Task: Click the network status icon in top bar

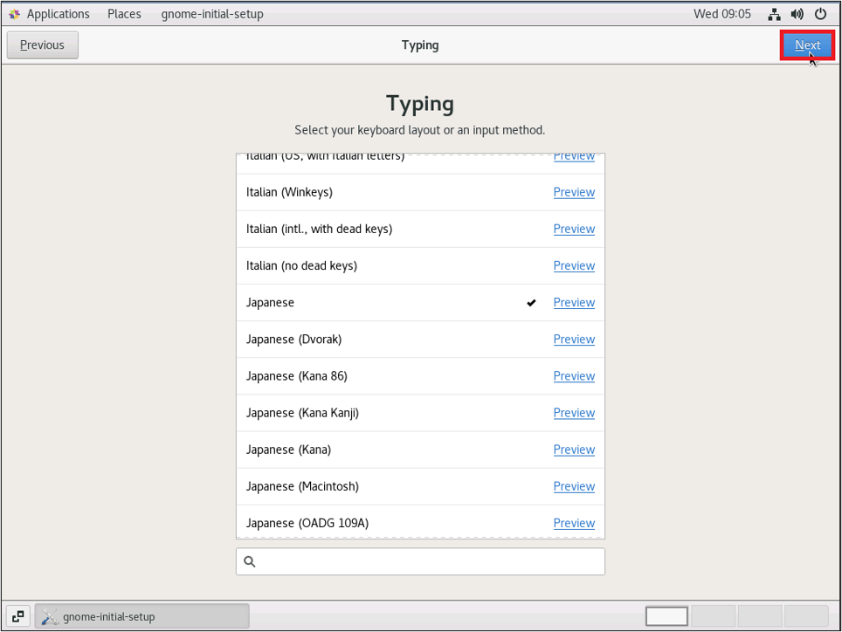Action: tap(774, 14)
